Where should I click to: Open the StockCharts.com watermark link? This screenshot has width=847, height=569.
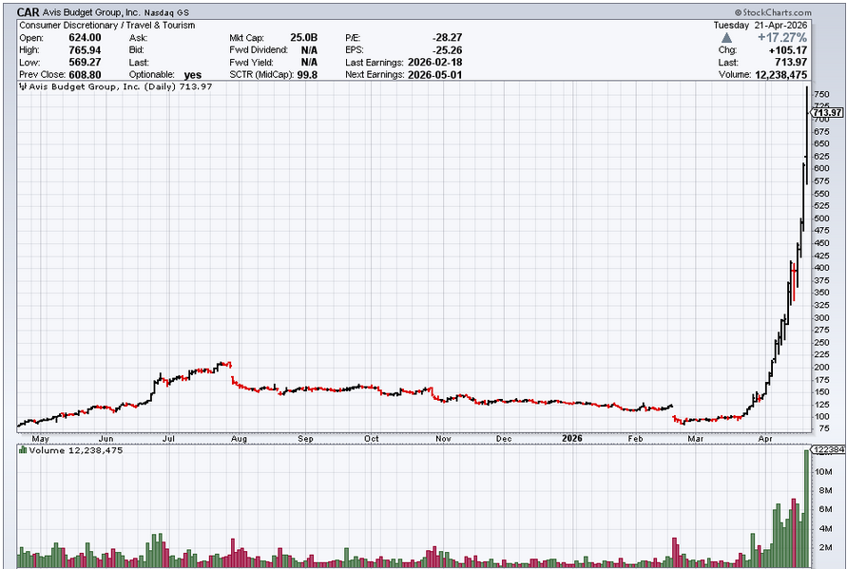pyautogui.click(x=773, y=12)
